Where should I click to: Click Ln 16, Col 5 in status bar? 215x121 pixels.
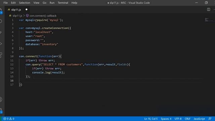(151, 119)
